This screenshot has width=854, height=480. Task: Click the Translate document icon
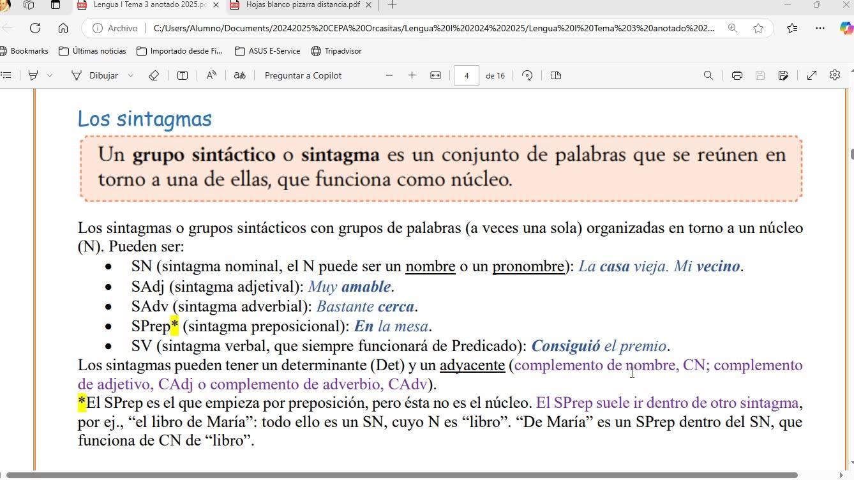(239, 75)
